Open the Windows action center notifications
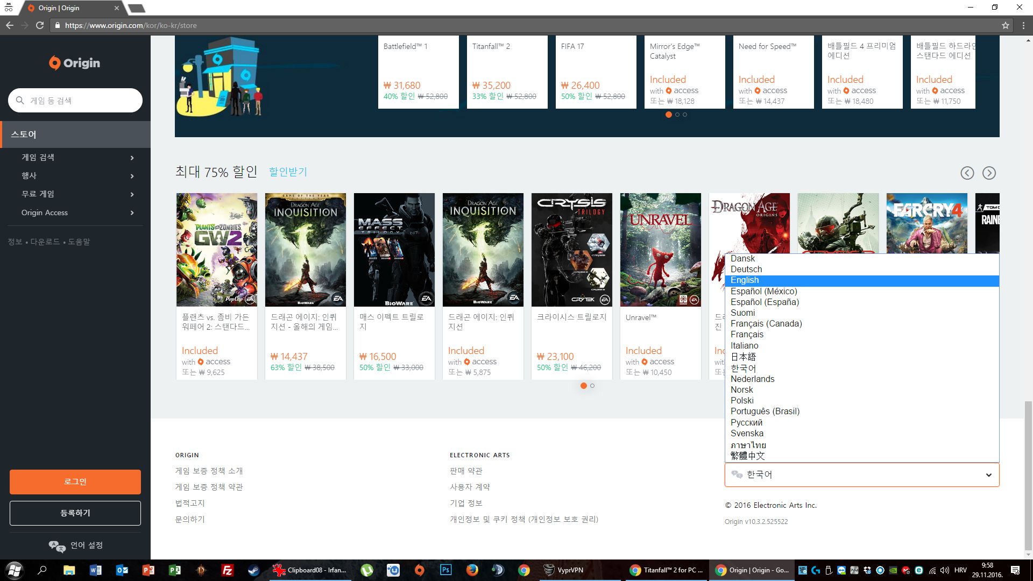This screenshot has height=581, width=1033. (1015, 570)
